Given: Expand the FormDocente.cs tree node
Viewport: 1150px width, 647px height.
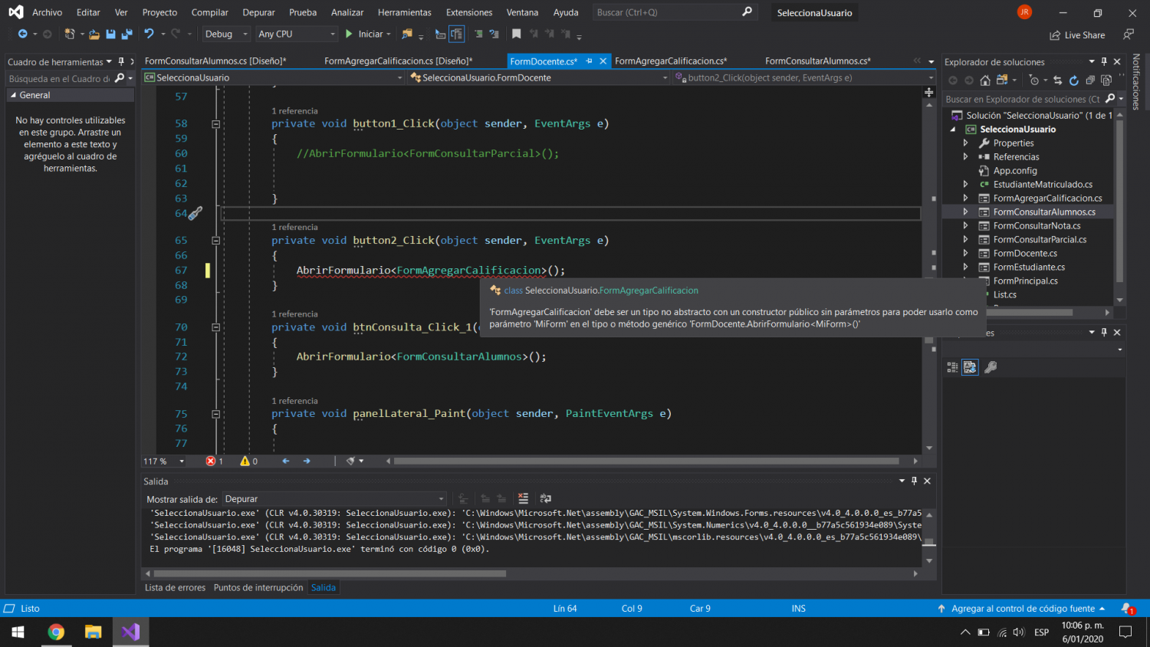Looking at the screenshot, I should 966,254.
